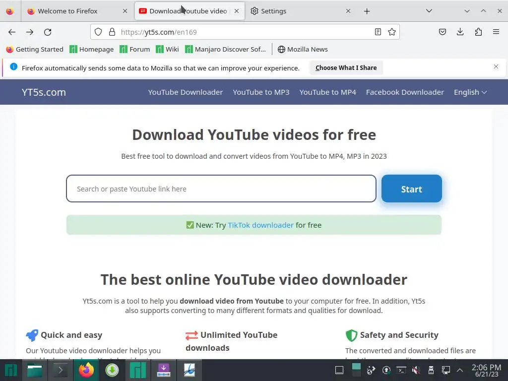Open the Firefox application menu
The width and height of the screenshot is (508, 381).
click(496, 32)
